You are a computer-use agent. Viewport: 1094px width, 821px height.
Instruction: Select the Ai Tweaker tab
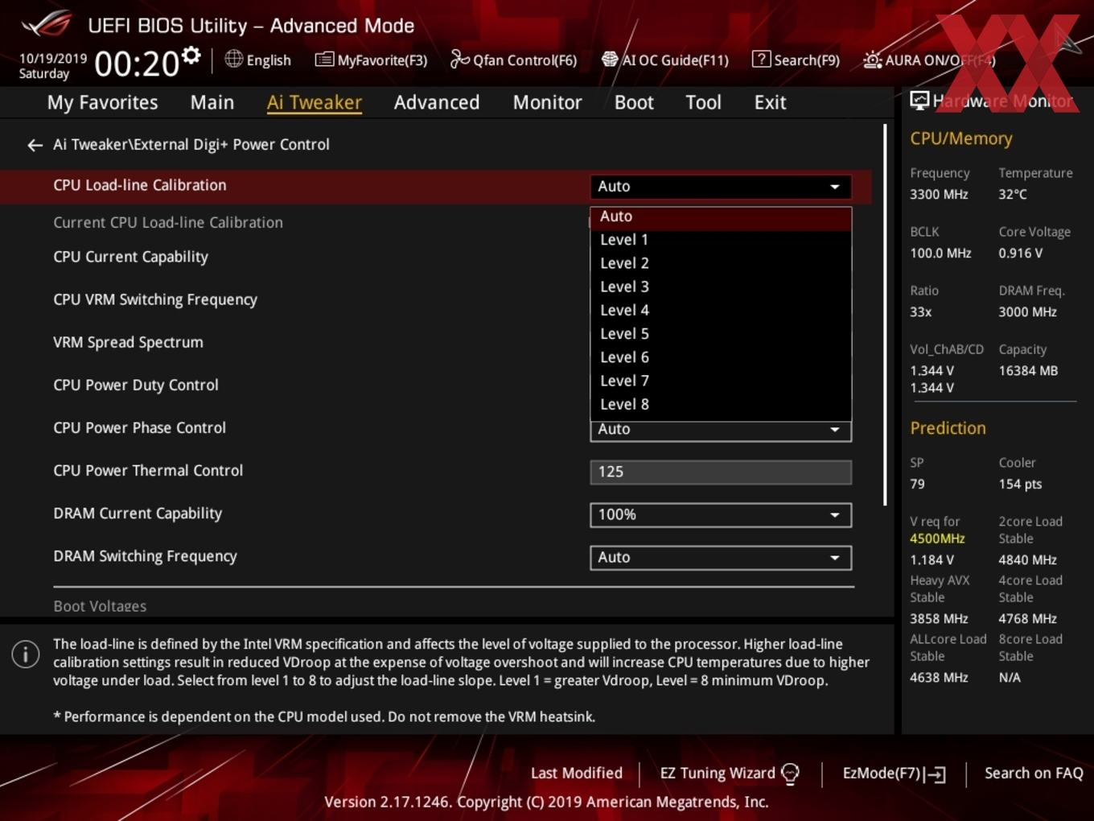coord(315,102)
